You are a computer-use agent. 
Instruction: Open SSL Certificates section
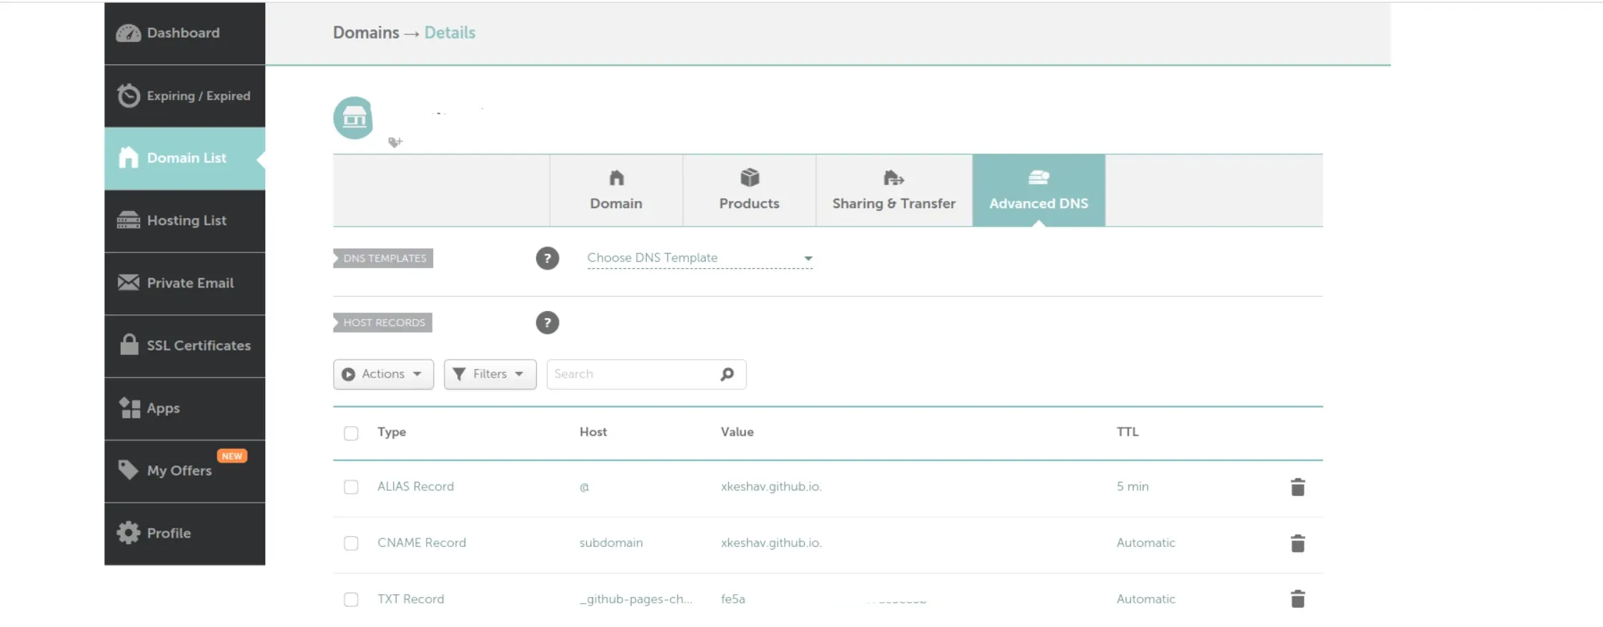pyautogui.click(x=184, y=346)
